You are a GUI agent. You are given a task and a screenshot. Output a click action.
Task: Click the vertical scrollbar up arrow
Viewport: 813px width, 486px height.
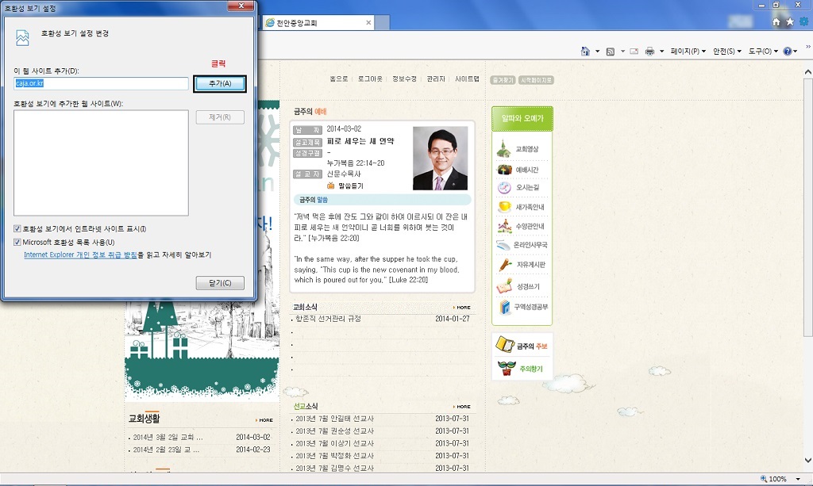(x=807, y=72)
